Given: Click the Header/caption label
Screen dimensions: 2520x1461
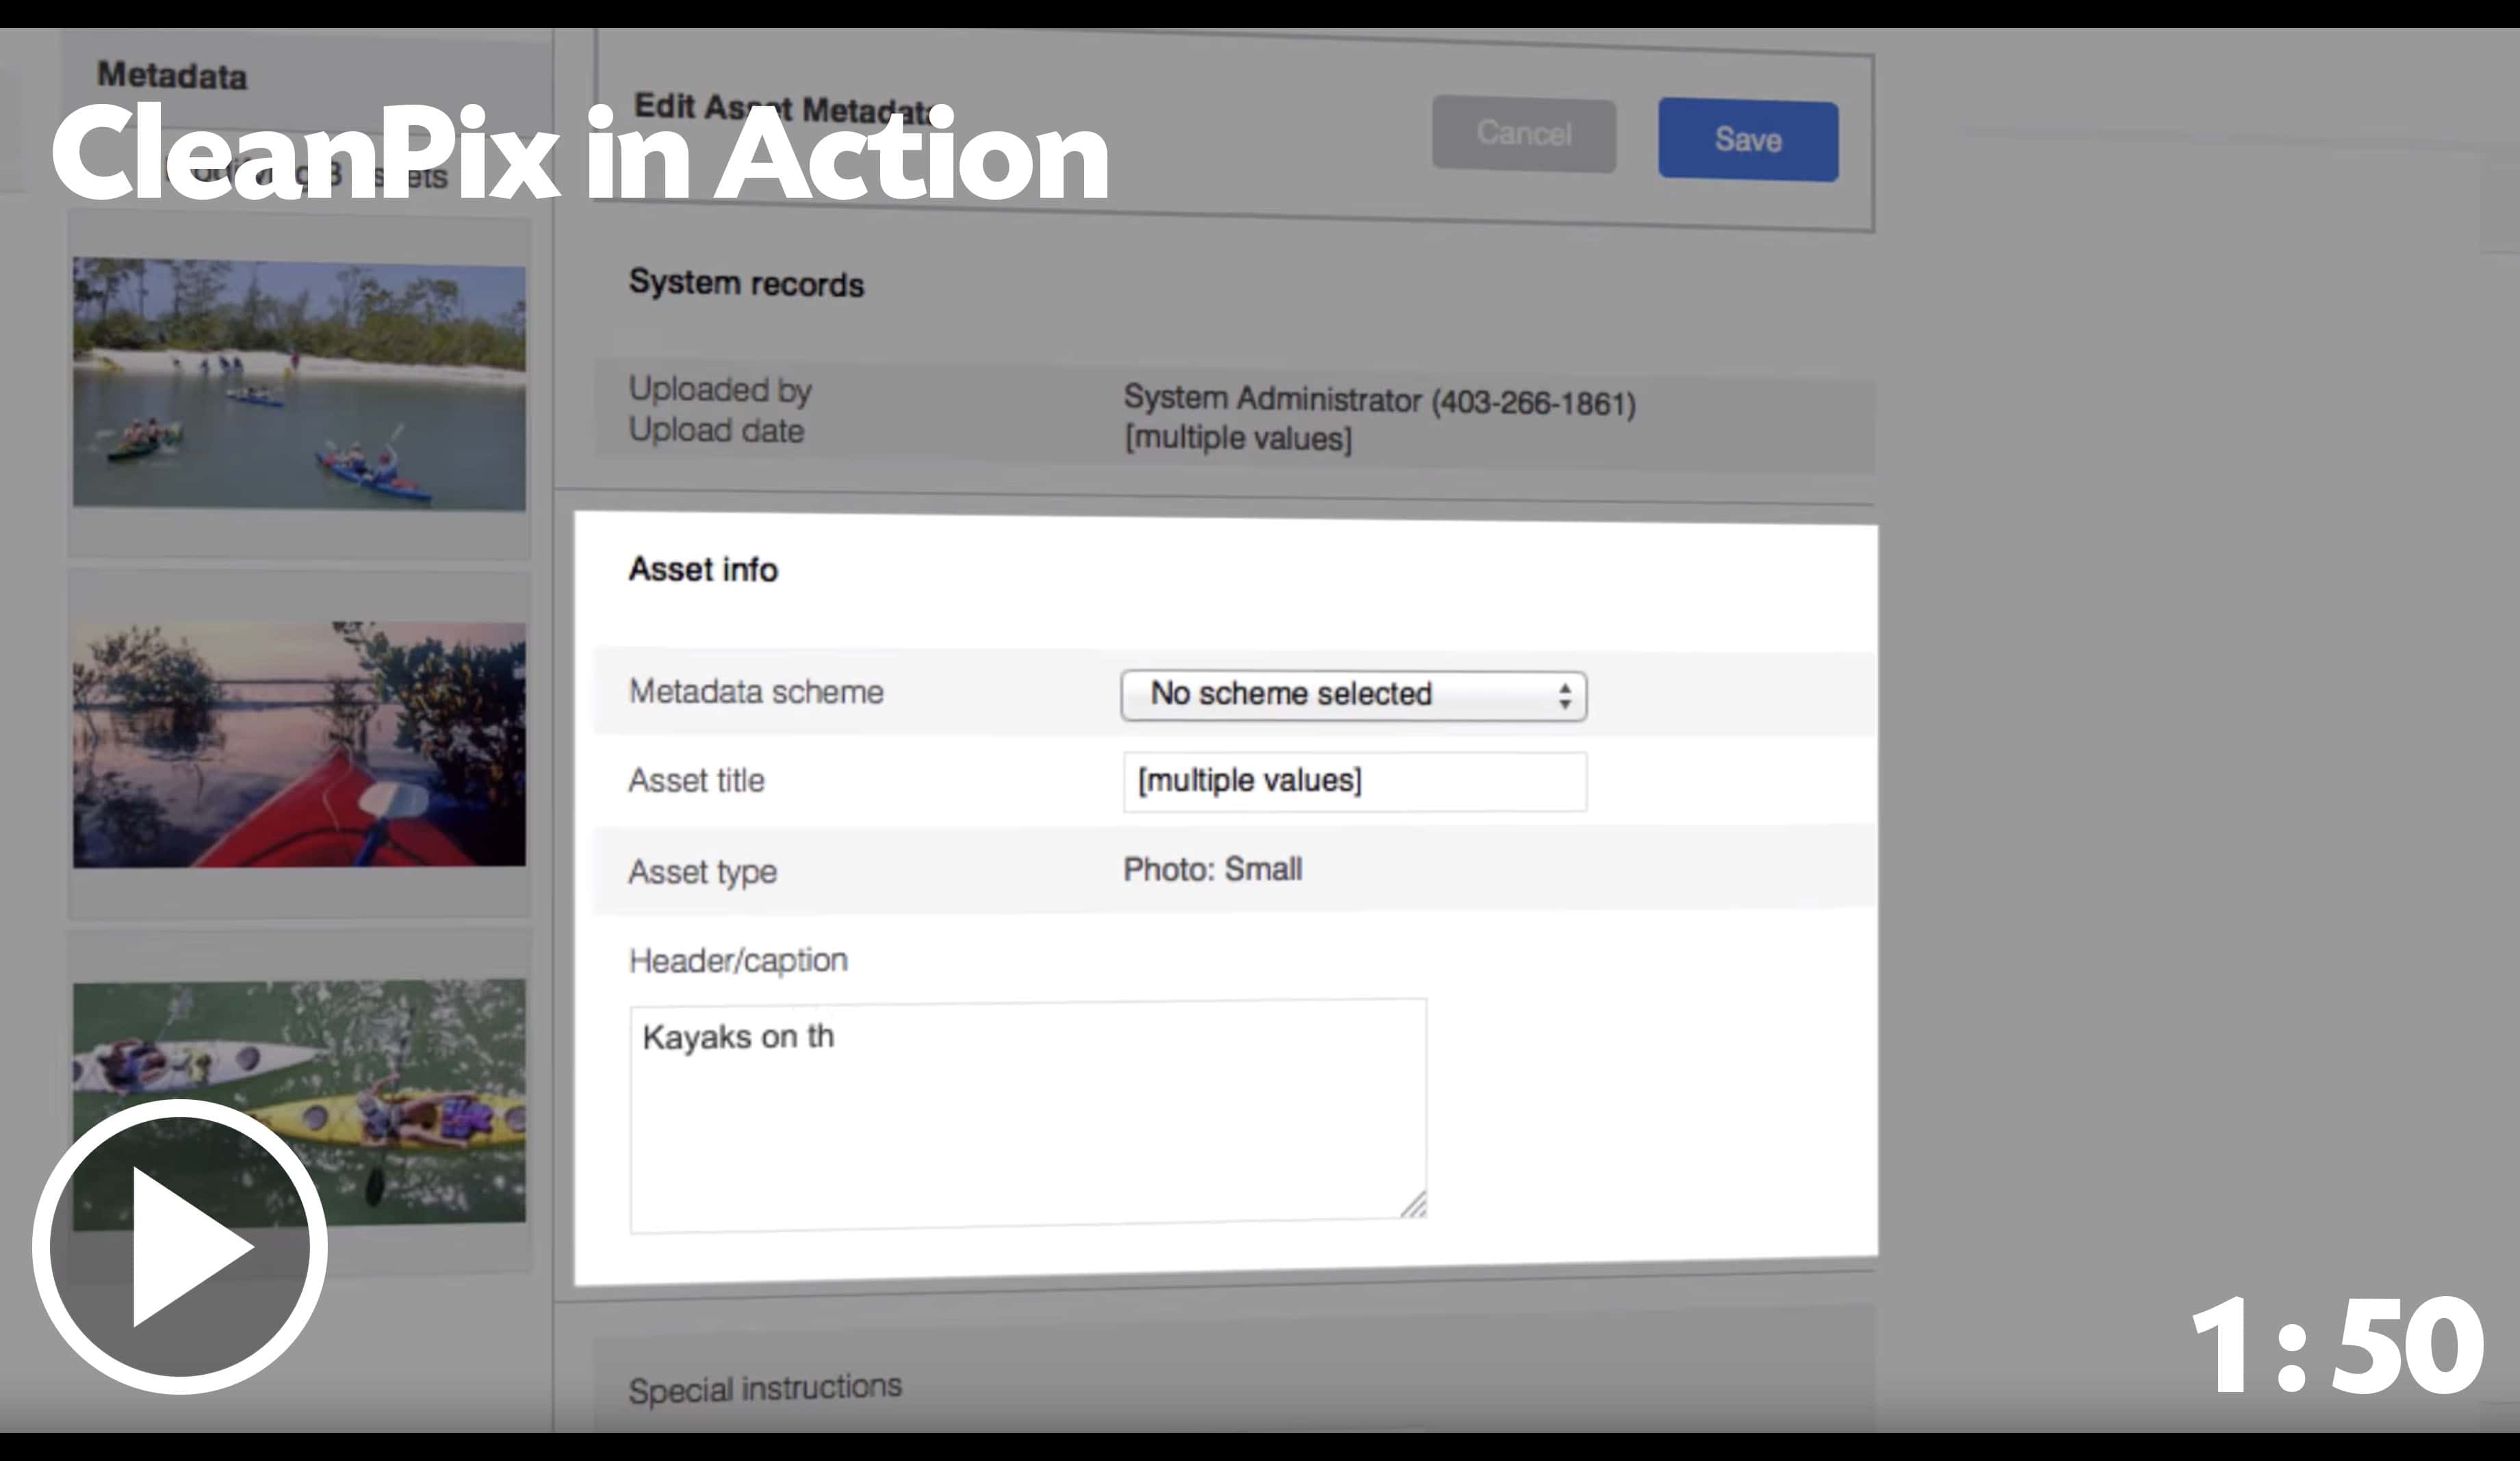Looking at the screenshot, I should pos(738,960).
